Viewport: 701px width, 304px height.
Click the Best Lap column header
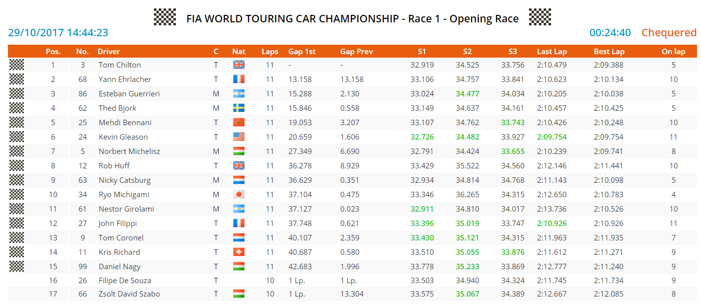[609, 52]
